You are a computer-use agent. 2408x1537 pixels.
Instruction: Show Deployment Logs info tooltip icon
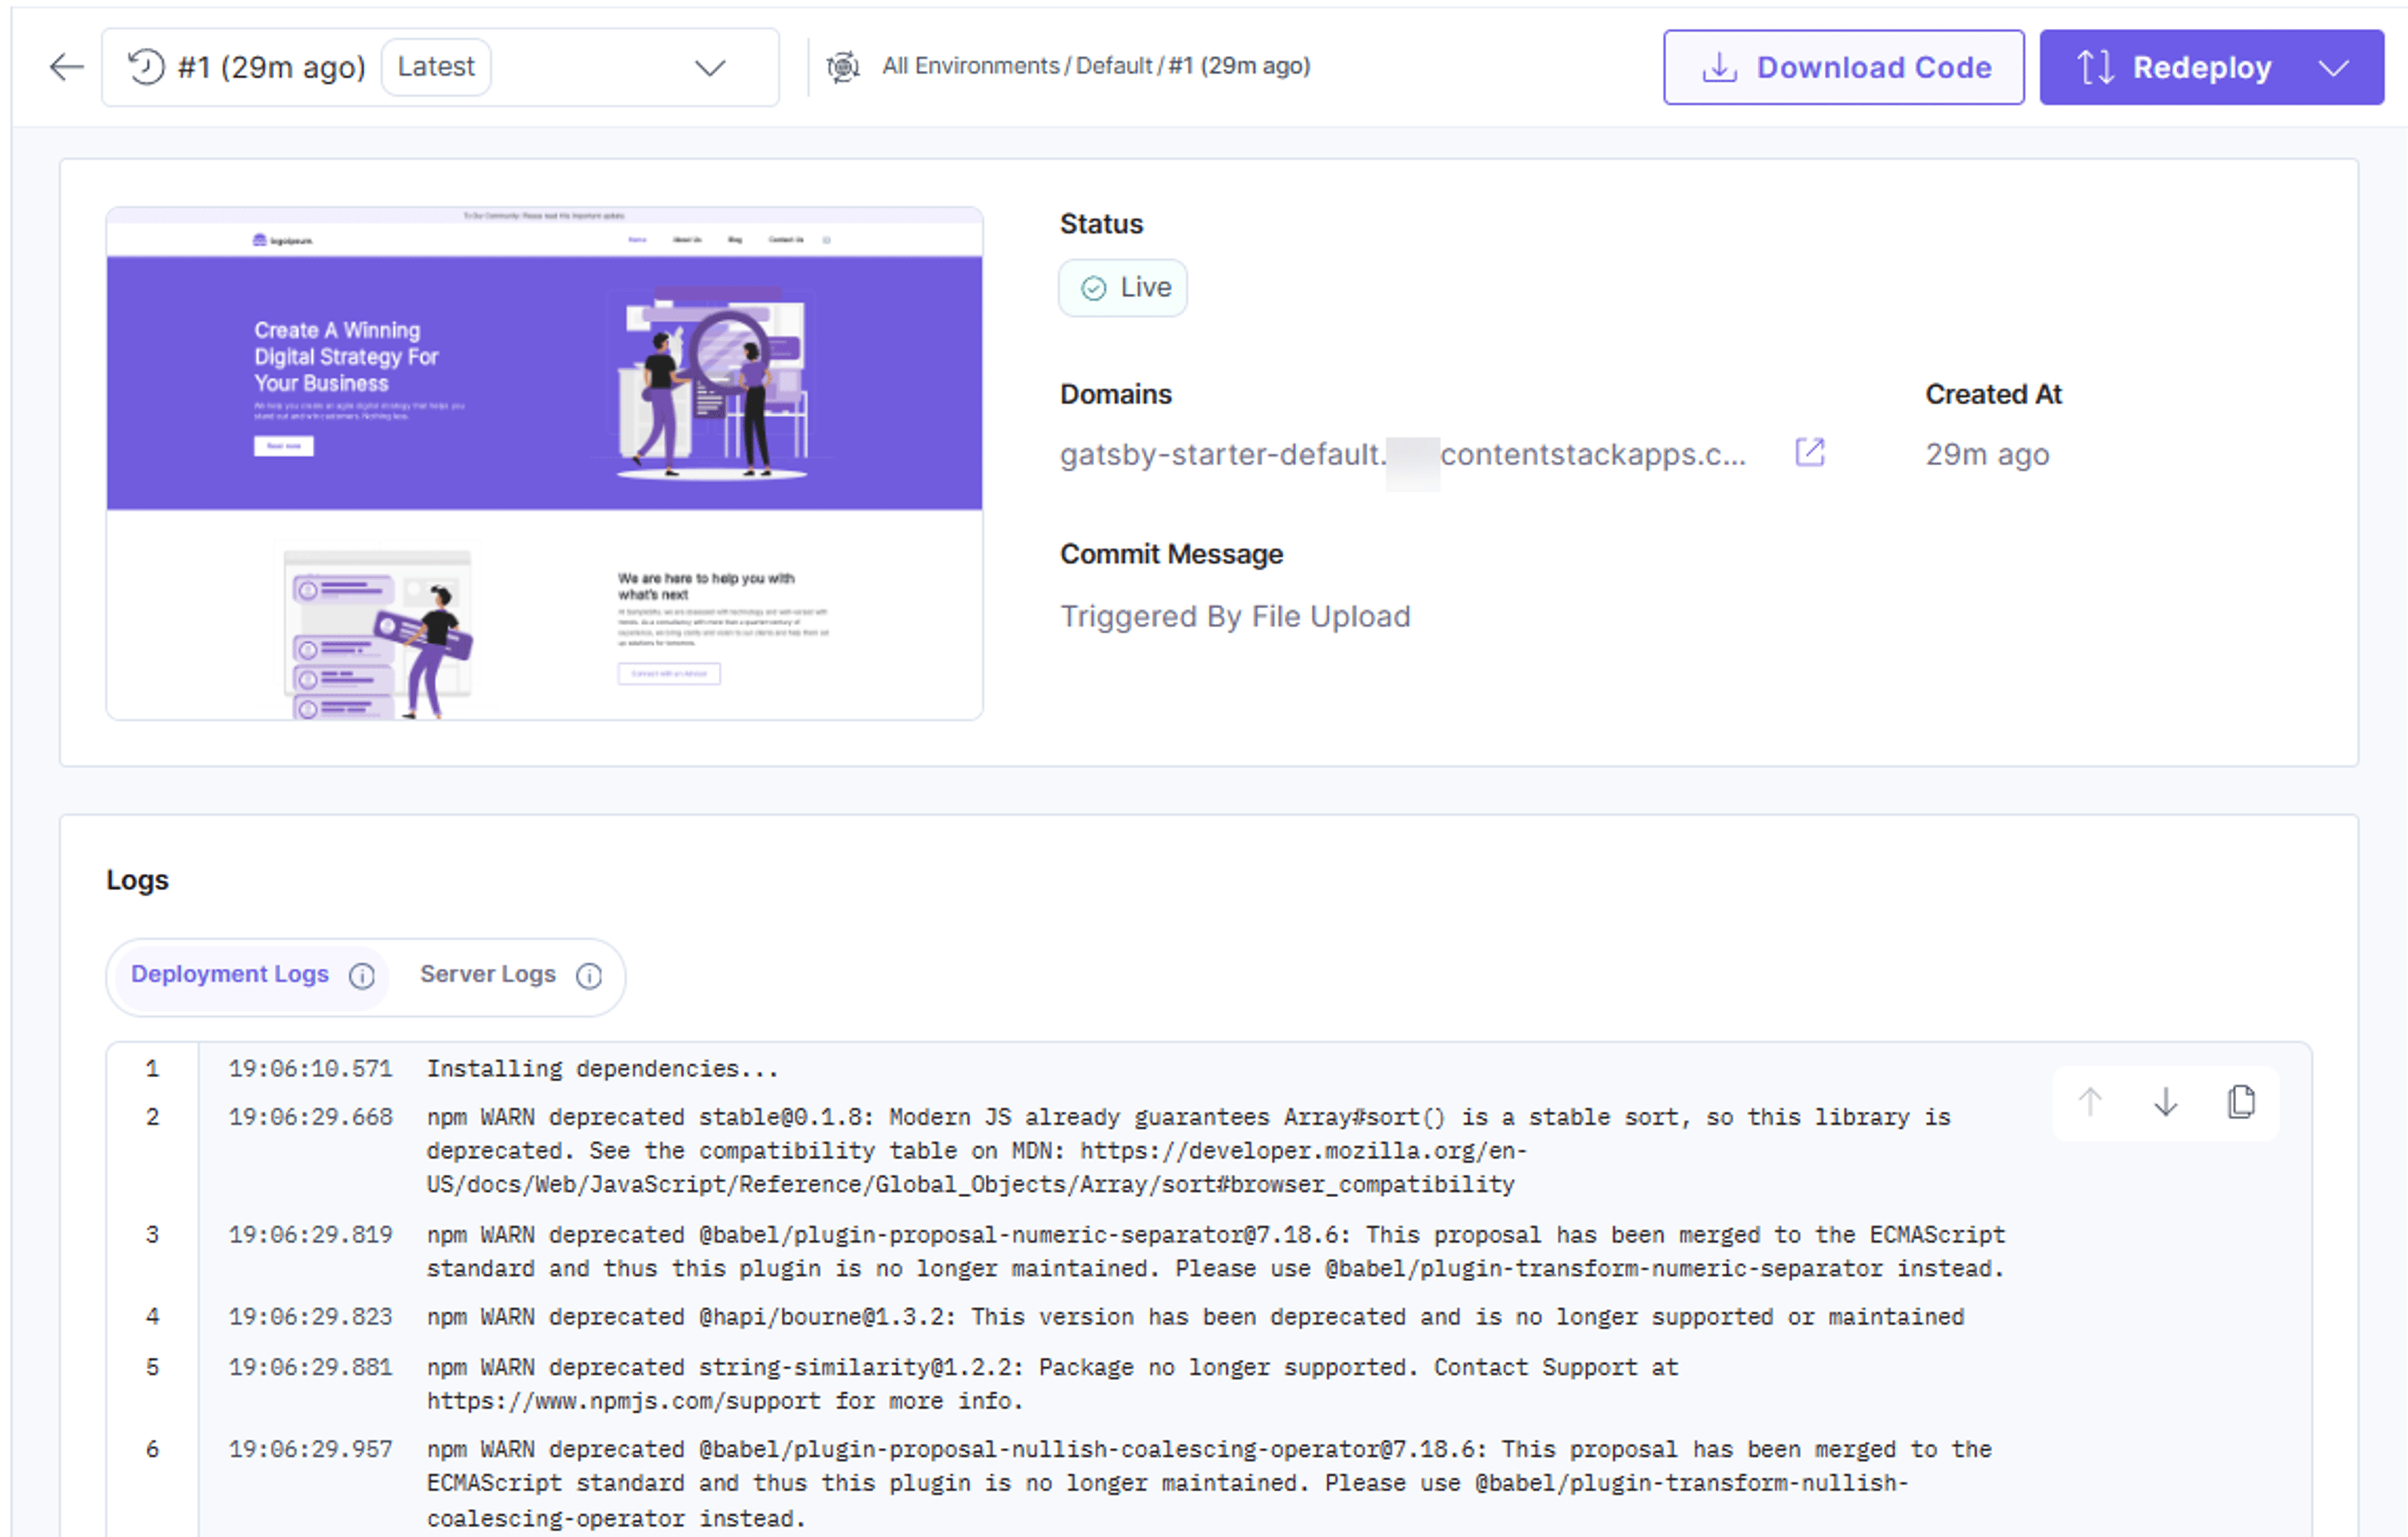(362, 976)
